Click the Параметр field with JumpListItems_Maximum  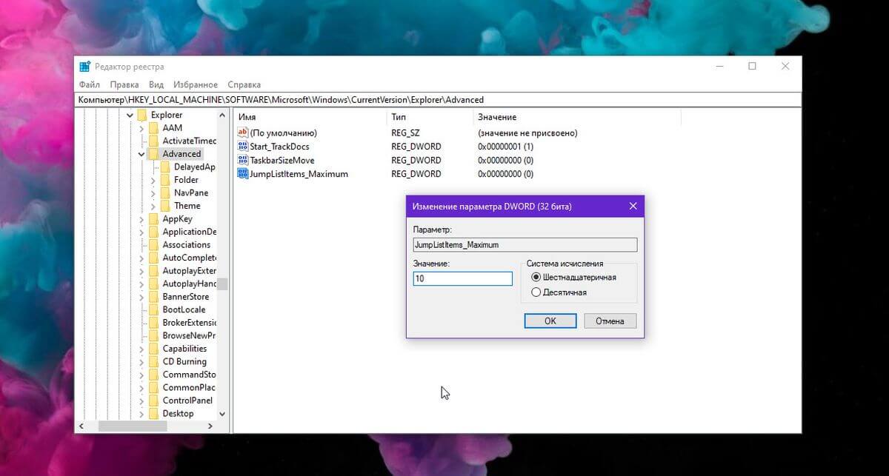[x=525, y=244]
